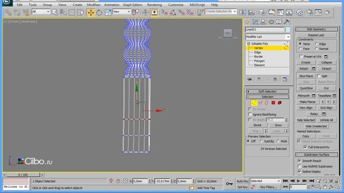Collapse the Editable Poly tree node

[248, 44]
